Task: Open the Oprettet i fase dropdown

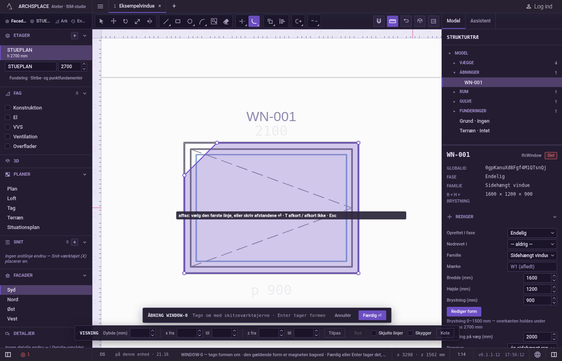Action: coord(532,233)
